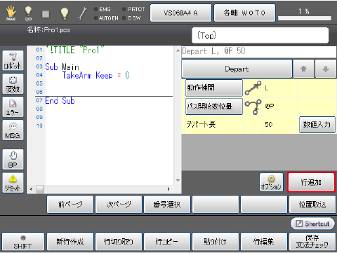Click the 数値入力 numeric input button
The height and width of the screenshot is (253, 337).
[x=317, y=125]
